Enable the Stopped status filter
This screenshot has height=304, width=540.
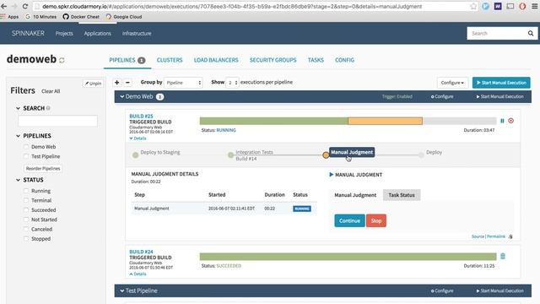(x=26, y=239)
